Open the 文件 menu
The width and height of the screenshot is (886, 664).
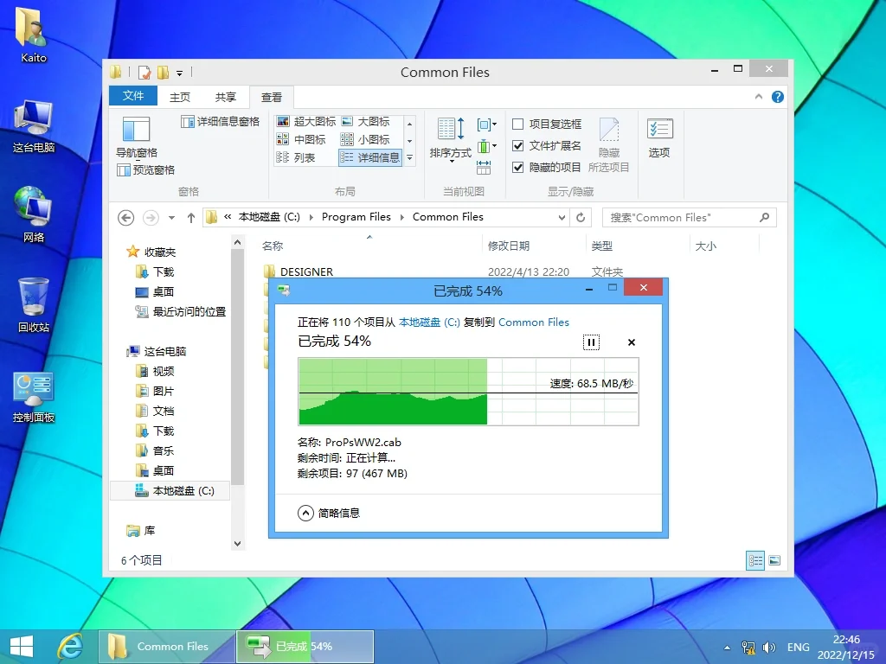click(x=132, y=96)
